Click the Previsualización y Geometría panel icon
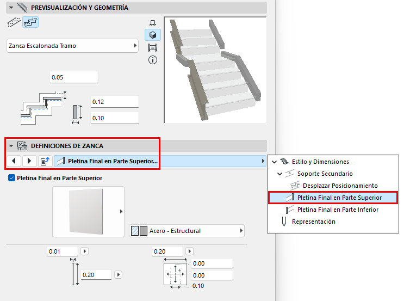This screenshot has height=301, width=404. coord(22,8)
